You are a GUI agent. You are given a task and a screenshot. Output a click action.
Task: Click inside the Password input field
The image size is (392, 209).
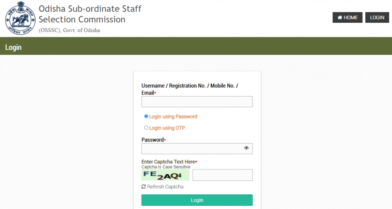coord(192,149)
